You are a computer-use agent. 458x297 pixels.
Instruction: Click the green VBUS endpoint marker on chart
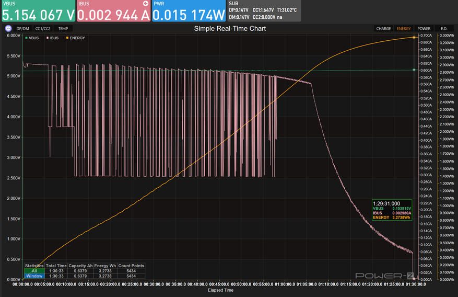coord(414,70)
